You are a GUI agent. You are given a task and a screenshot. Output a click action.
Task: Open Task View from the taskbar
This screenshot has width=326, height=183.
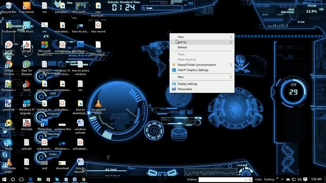[x=21, y=179]
